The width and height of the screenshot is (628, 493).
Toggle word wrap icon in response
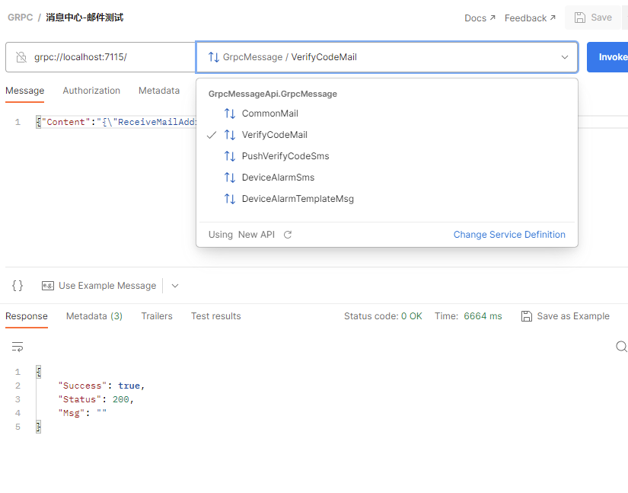(18, 347)
